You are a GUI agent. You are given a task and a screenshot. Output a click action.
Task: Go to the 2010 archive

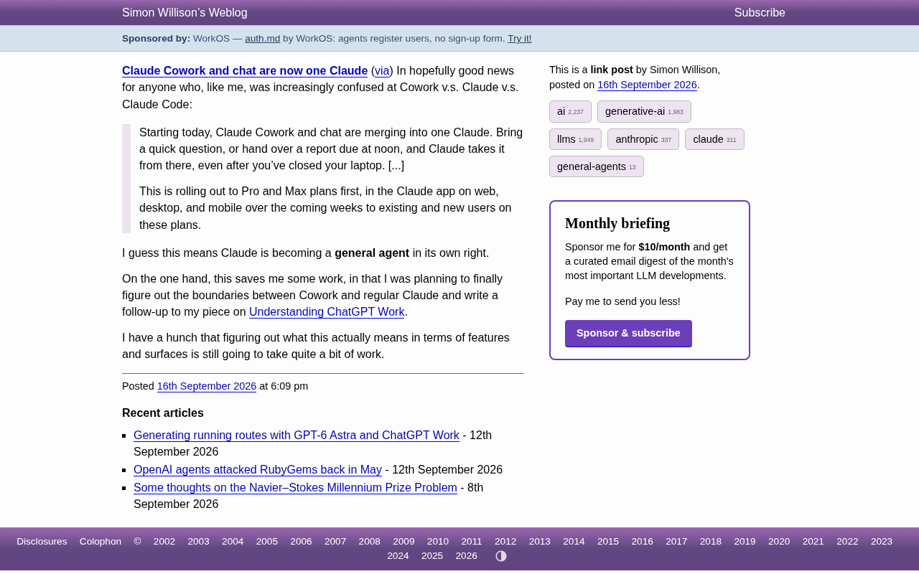coord(438,542)
